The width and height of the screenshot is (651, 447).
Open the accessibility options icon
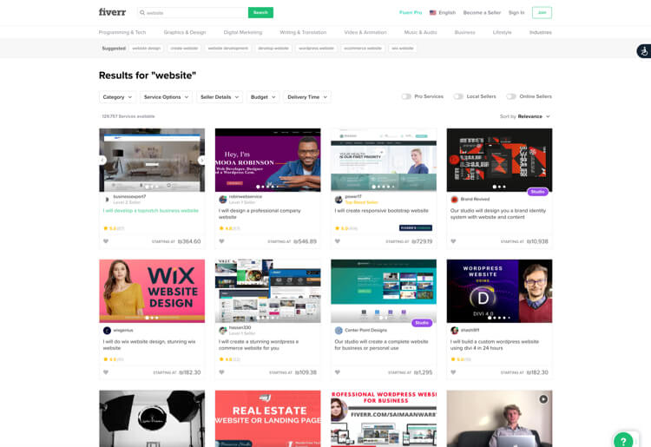pyautogui.click(x=644, y=51)
